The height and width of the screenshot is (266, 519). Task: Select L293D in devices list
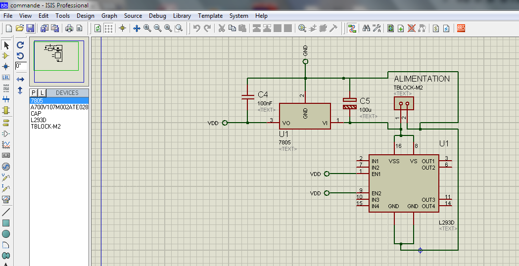pyautogui.click(x=38, y=120)
